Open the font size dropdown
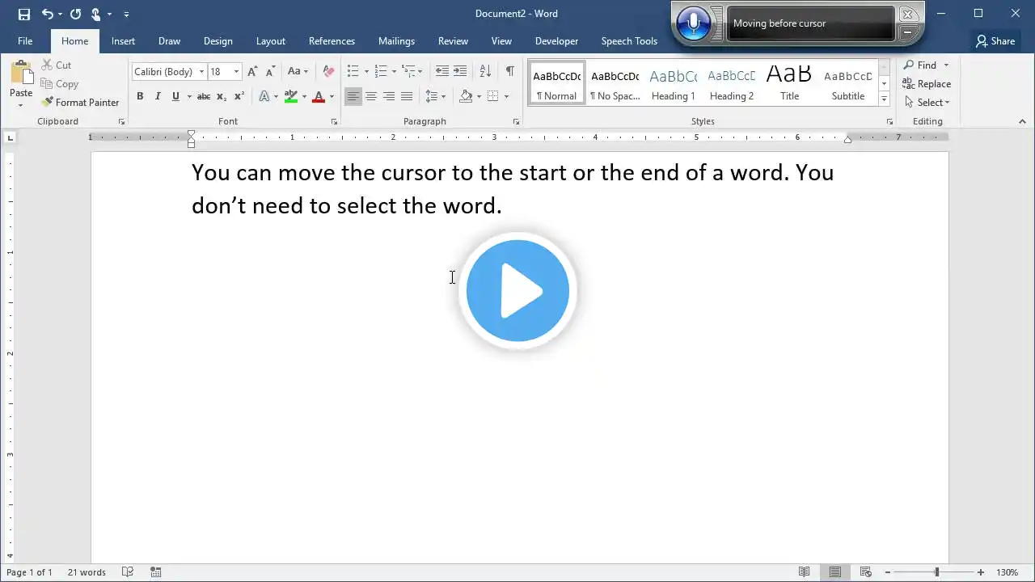The width and height of the screenshot is (1035, 582). (236, 72)
